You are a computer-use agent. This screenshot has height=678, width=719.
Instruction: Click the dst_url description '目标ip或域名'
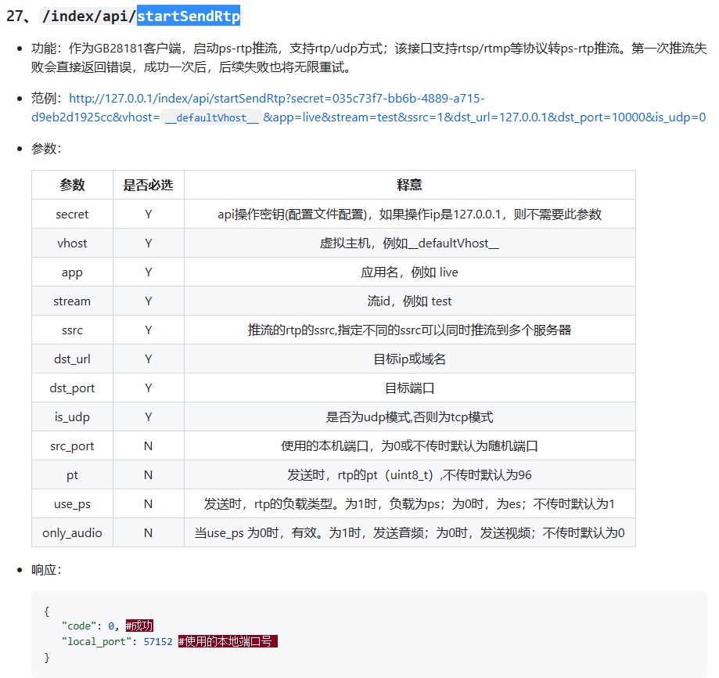click(409, 359)
